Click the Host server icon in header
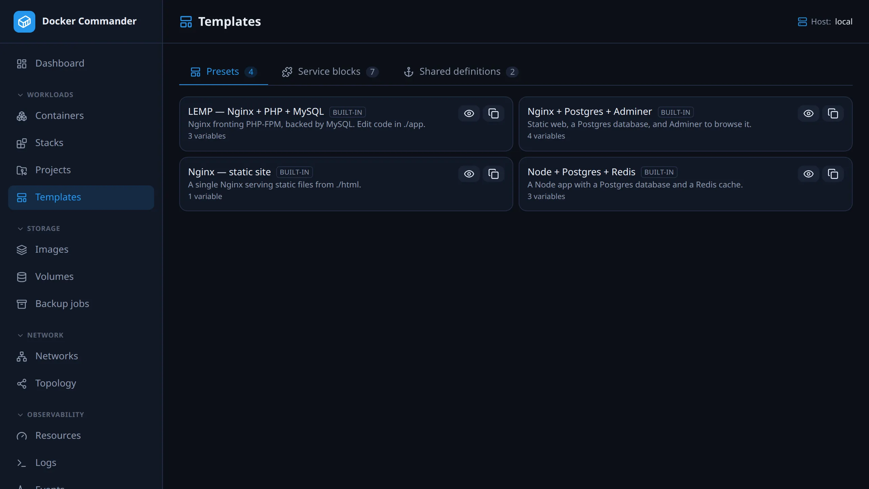869x489 pixels. point(802,22)
